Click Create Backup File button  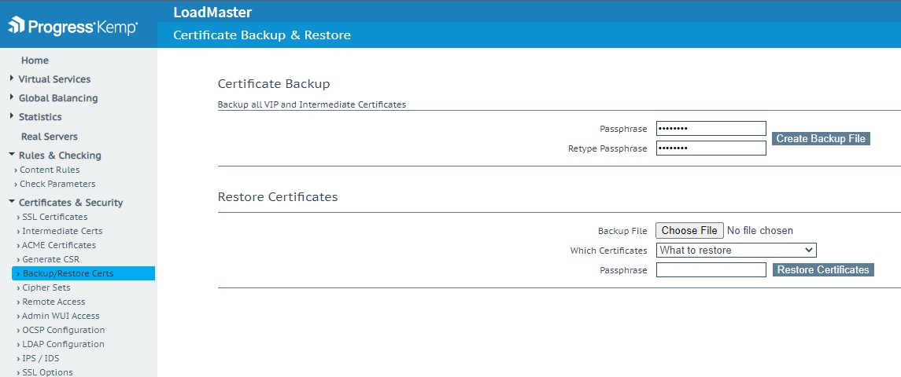point(821,139)
